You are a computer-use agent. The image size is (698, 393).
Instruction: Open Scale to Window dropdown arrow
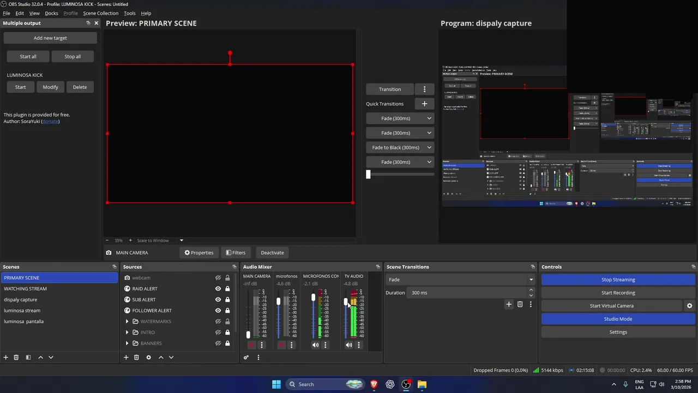[x=182, y=240]
